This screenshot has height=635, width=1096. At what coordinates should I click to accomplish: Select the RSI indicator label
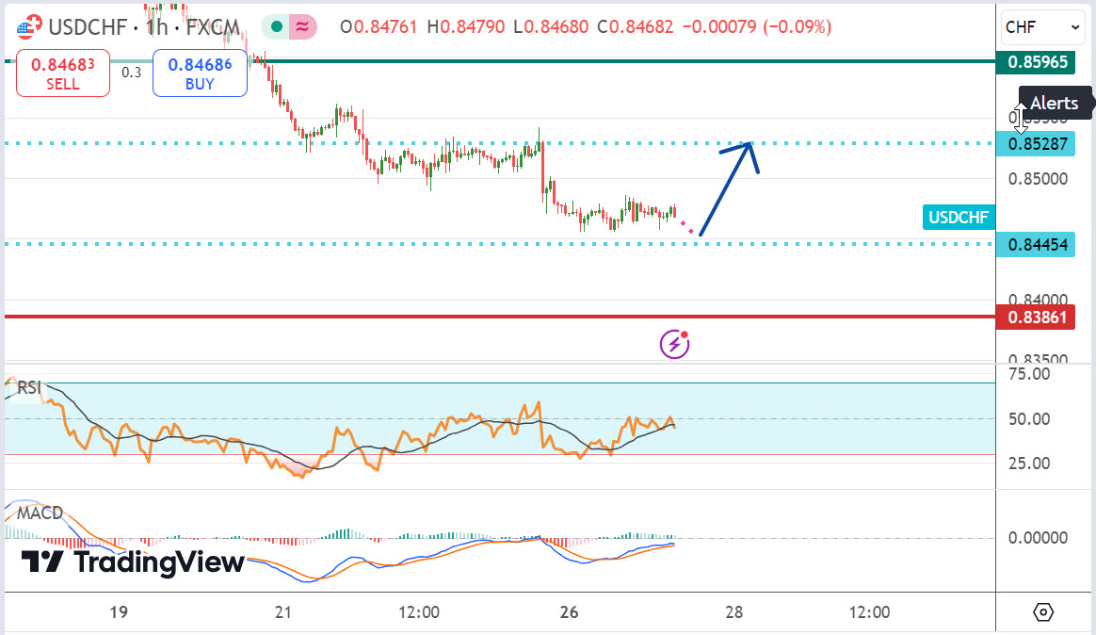[29, 386]
